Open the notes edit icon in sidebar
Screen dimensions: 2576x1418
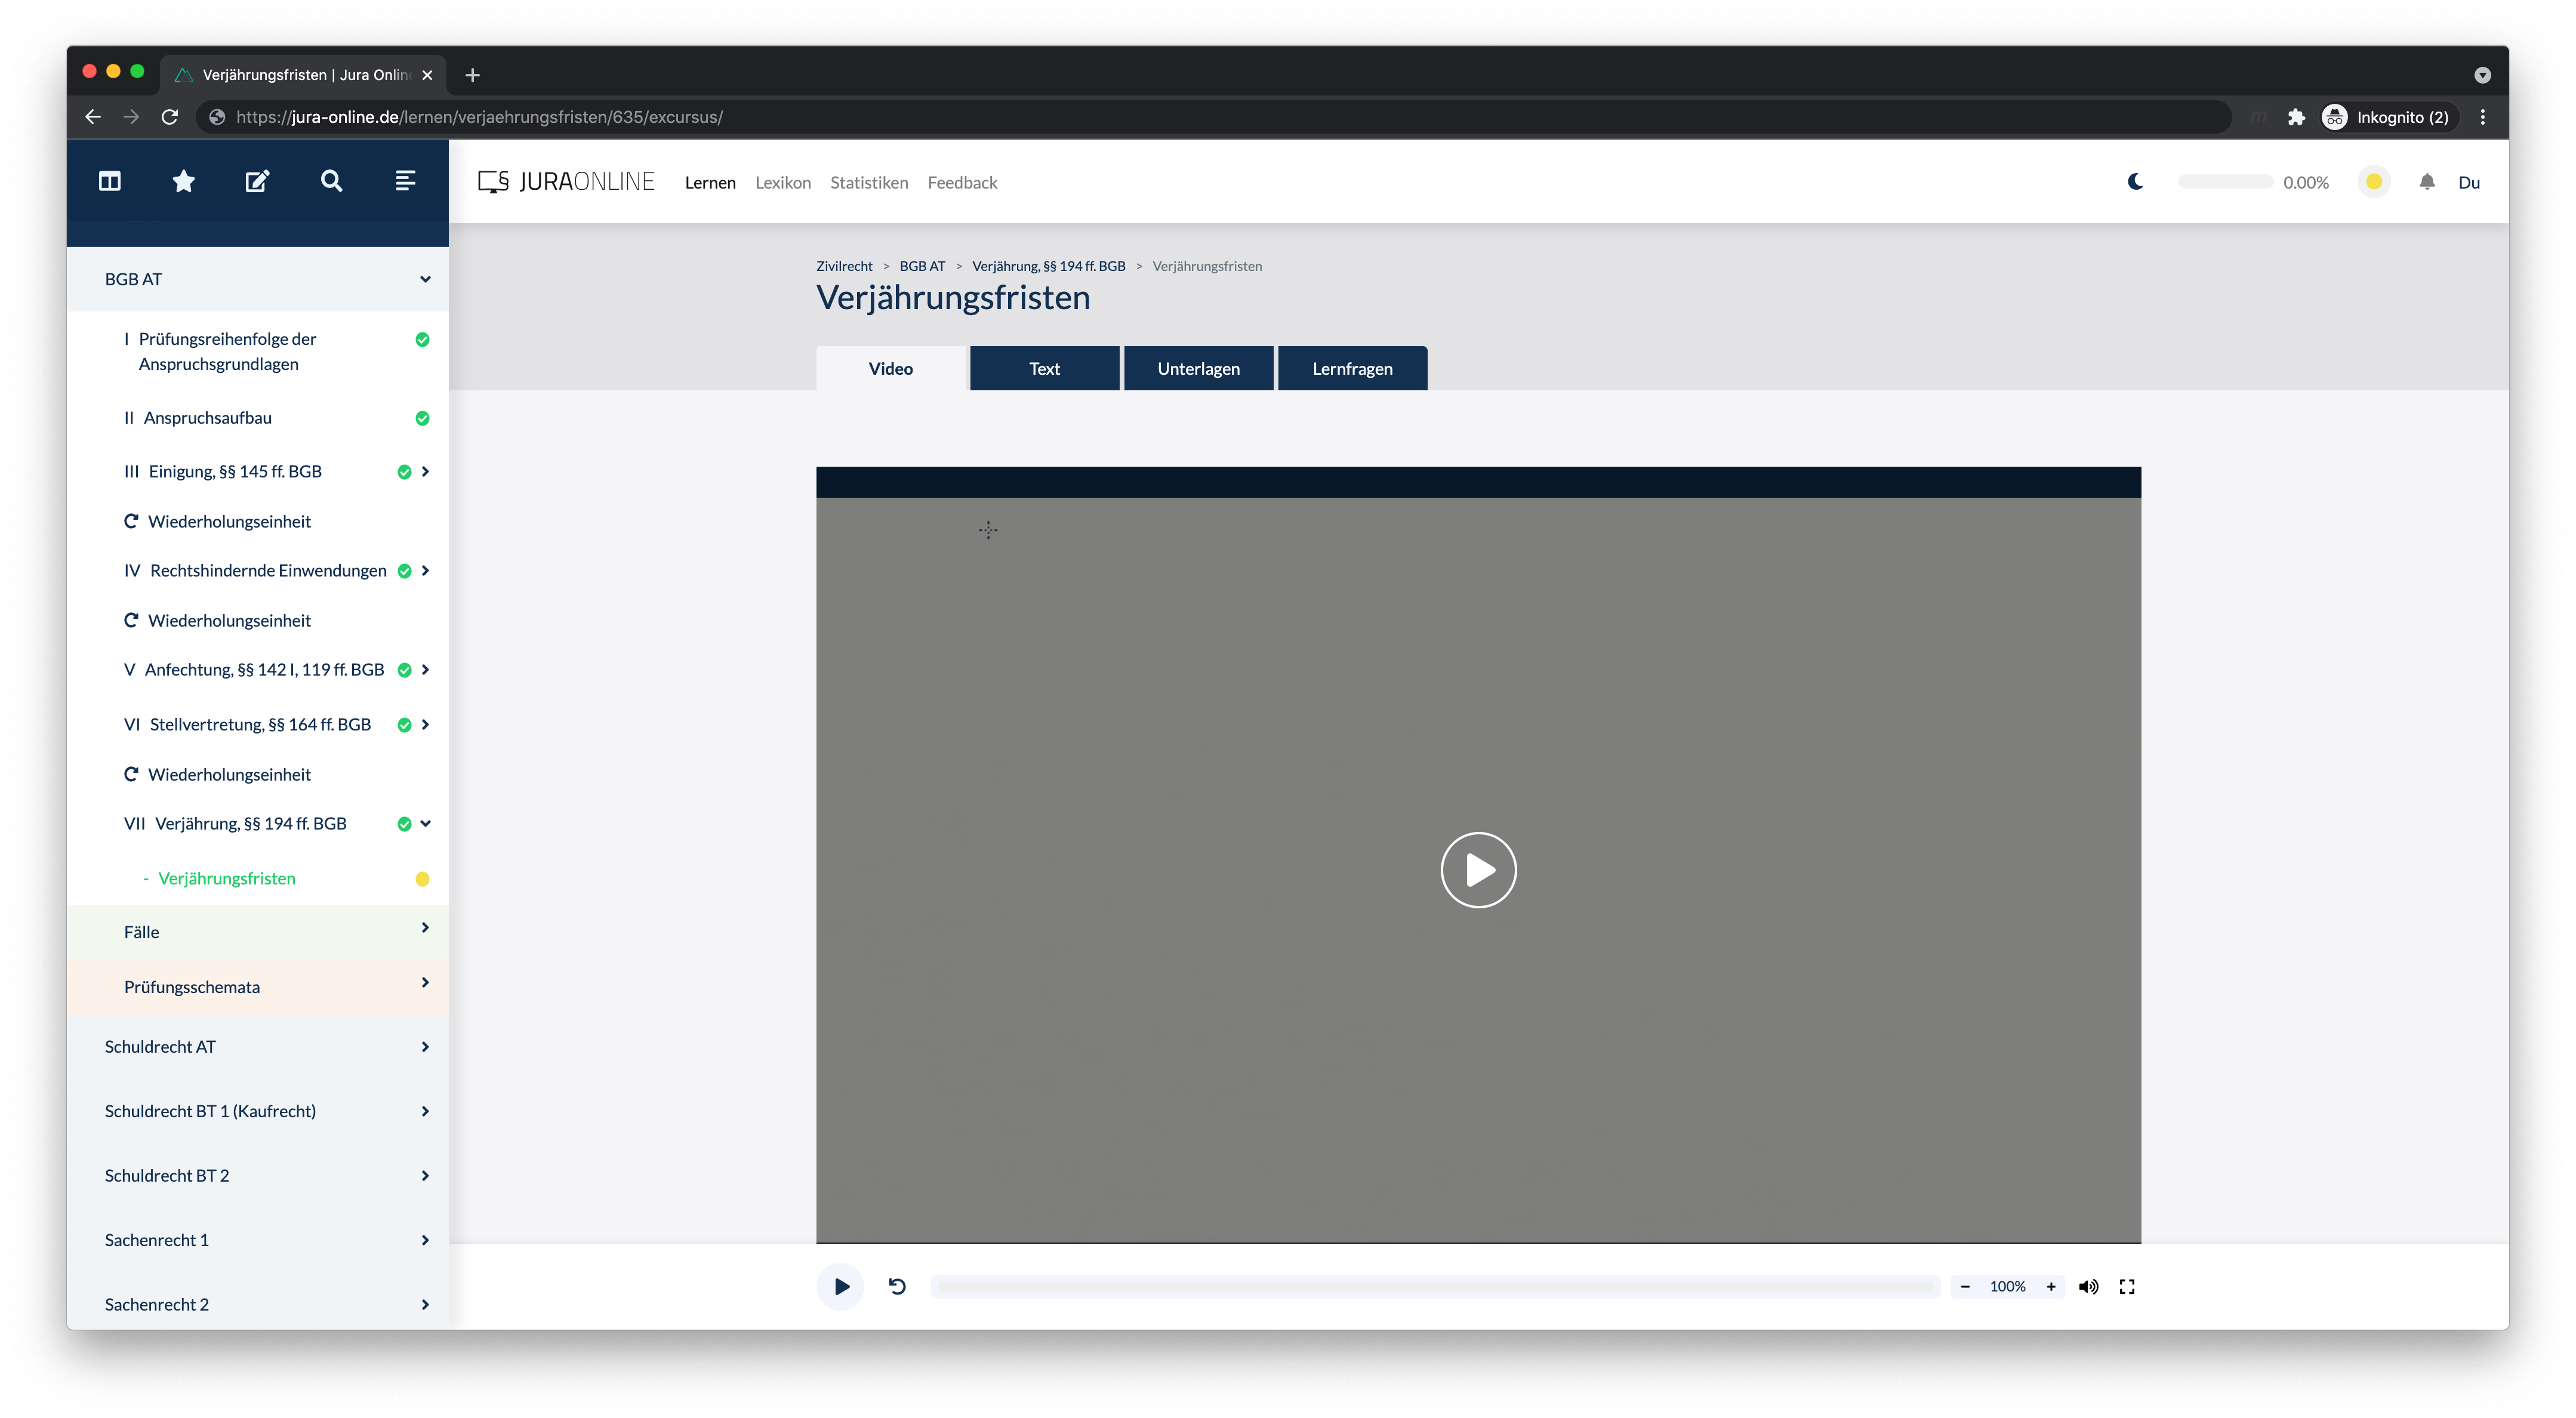click(x=257, y=181)
